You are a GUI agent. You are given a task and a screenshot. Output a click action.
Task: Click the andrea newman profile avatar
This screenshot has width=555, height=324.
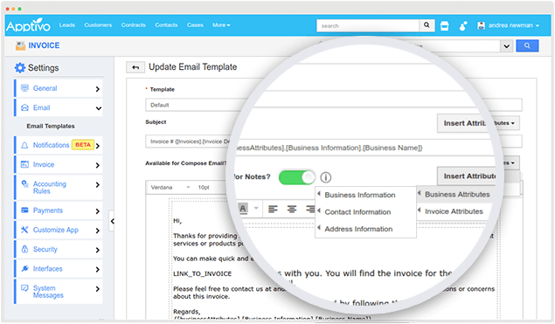pyautogui.click(x=481, y=25)
